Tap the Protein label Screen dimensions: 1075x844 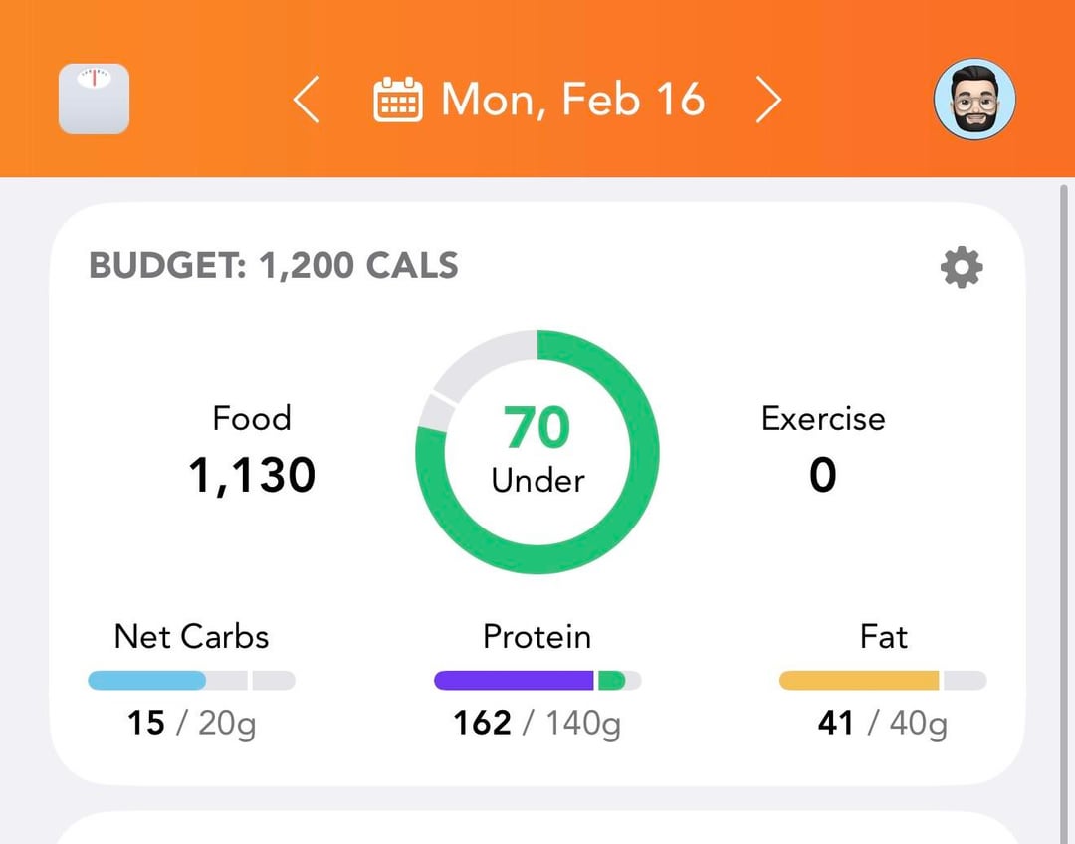537,636
